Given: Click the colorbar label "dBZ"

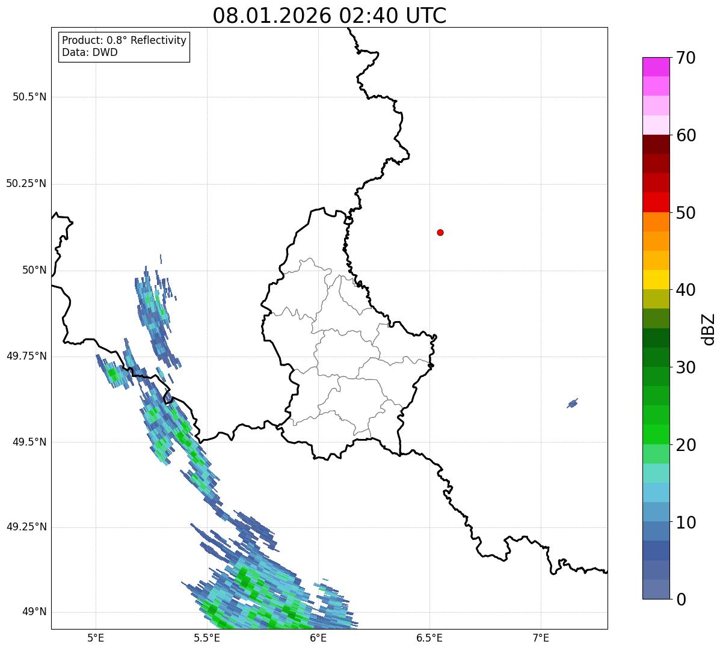Looking at the screenshot, I should click(x=709, y=329).
